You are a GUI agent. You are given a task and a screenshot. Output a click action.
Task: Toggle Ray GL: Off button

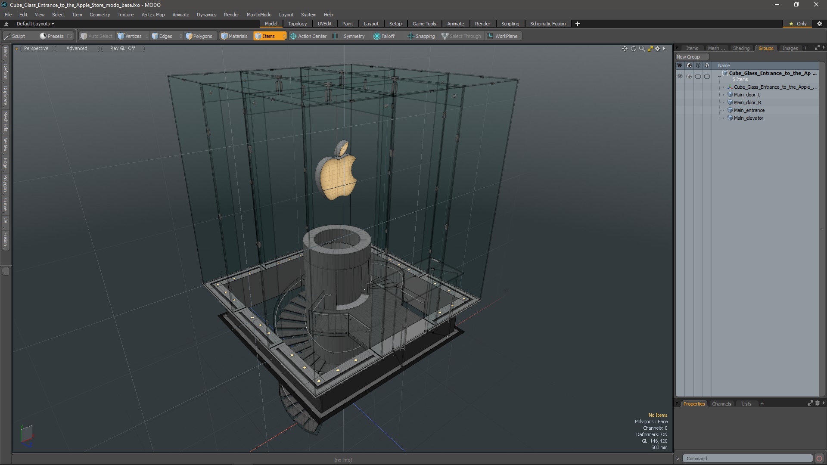pyautogui.click(x=122, y=49)
